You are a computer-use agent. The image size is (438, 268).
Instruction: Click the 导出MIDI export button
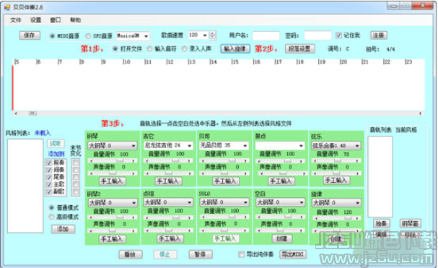[x=292, y=254]
